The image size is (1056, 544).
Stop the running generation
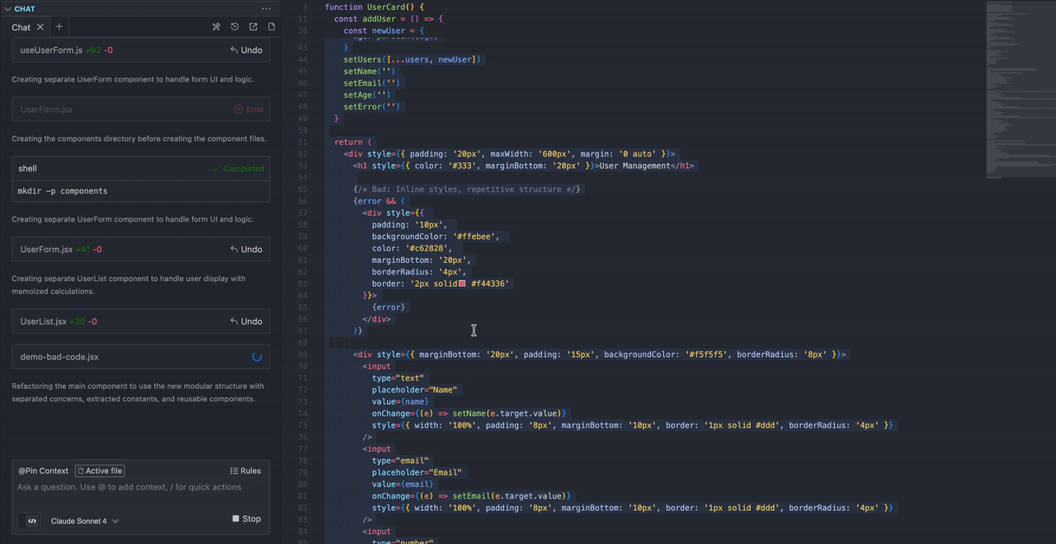click(246, 519)
